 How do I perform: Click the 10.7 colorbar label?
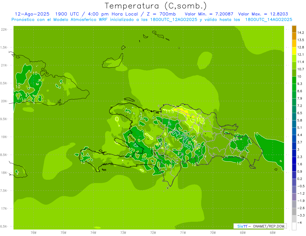[301, 69]
